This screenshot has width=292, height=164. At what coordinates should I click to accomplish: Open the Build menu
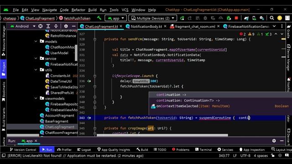[x=92, y=10]
